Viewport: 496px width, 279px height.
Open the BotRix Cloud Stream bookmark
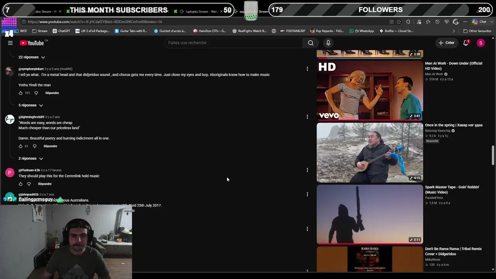point(396,31)
